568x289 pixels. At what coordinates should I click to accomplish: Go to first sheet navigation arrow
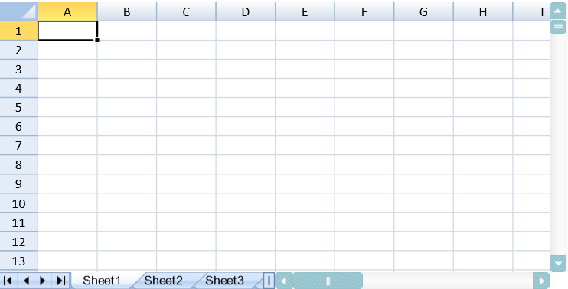click(x=8, y=281)
